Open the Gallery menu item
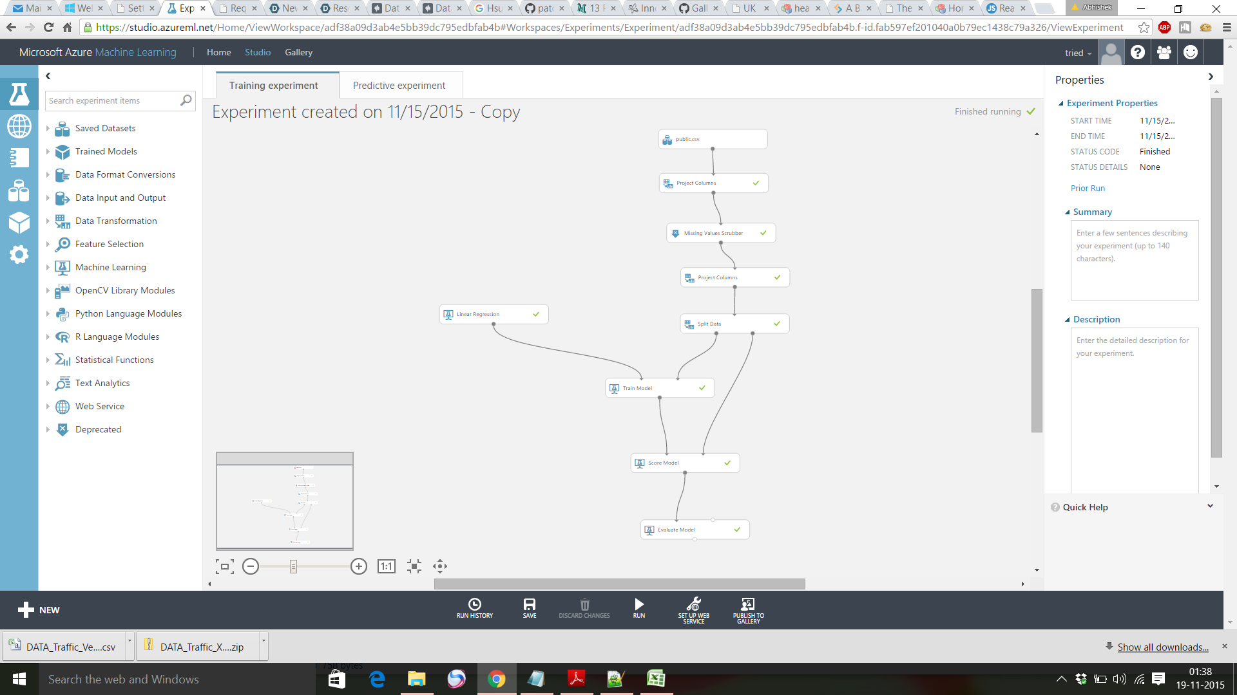 click(298, 53)
